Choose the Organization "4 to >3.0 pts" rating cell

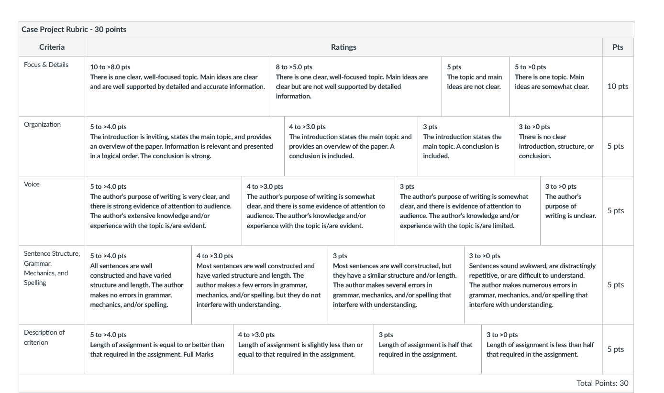[351, 142]
